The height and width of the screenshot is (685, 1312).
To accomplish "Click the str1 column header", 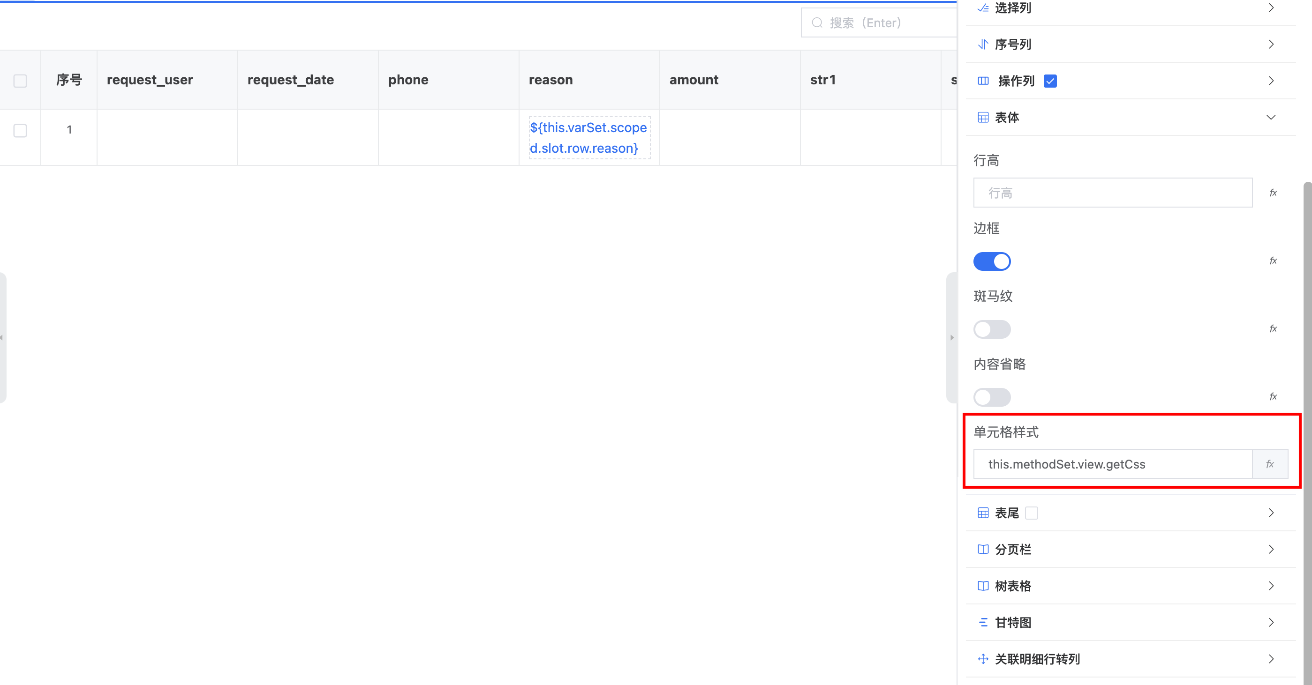I will tap(870, 80).
